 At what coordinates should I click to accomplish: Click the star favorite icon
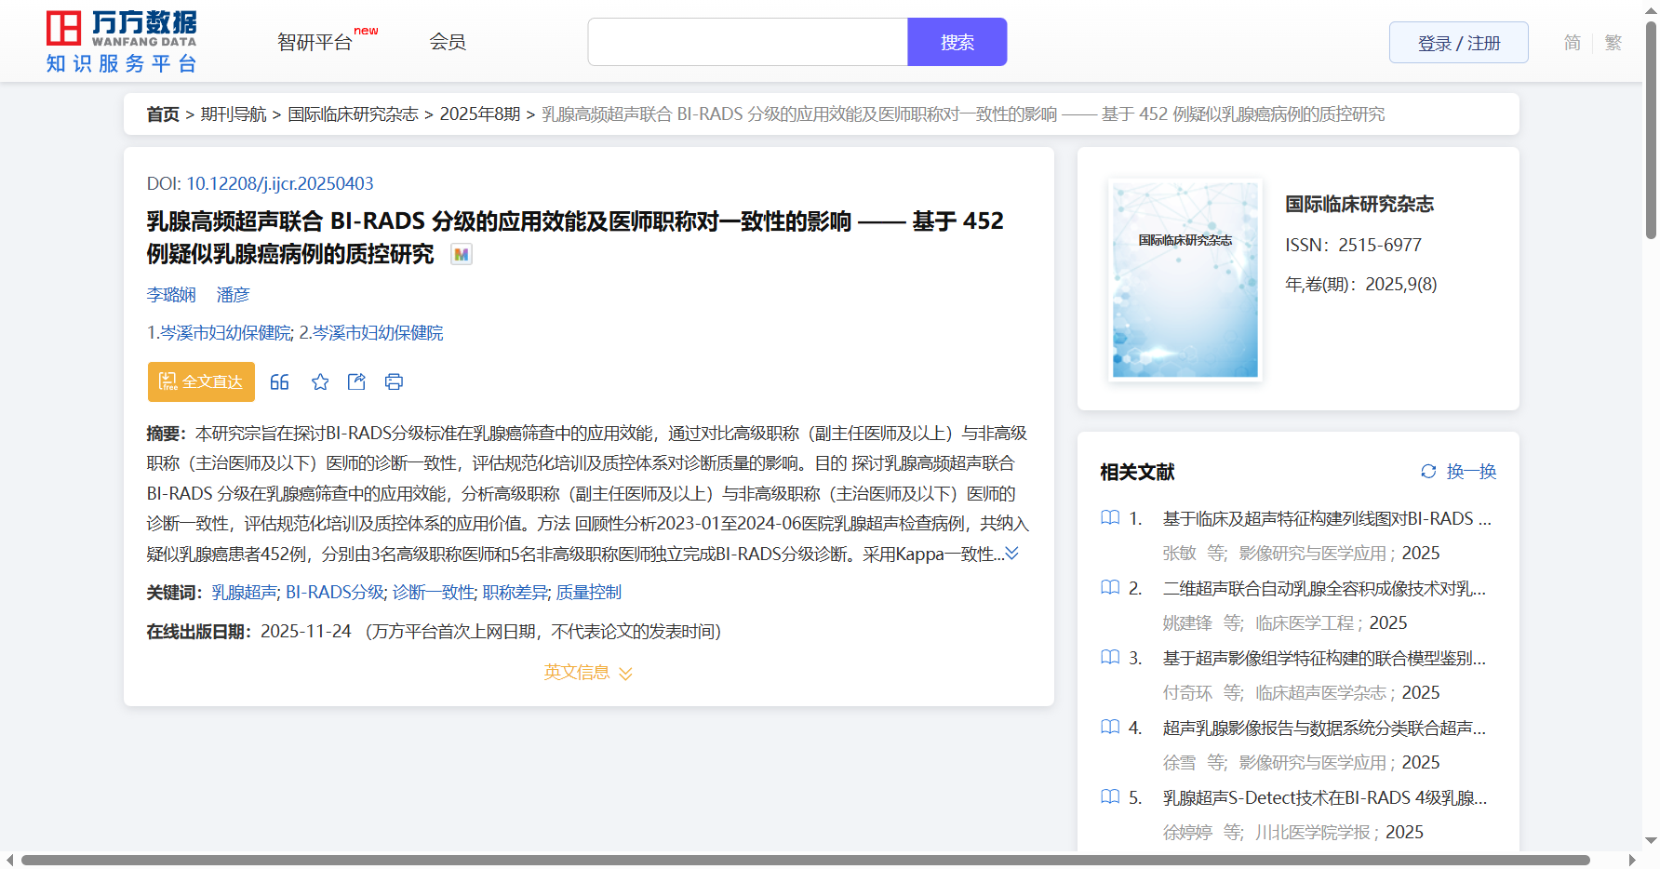[320, 382]
